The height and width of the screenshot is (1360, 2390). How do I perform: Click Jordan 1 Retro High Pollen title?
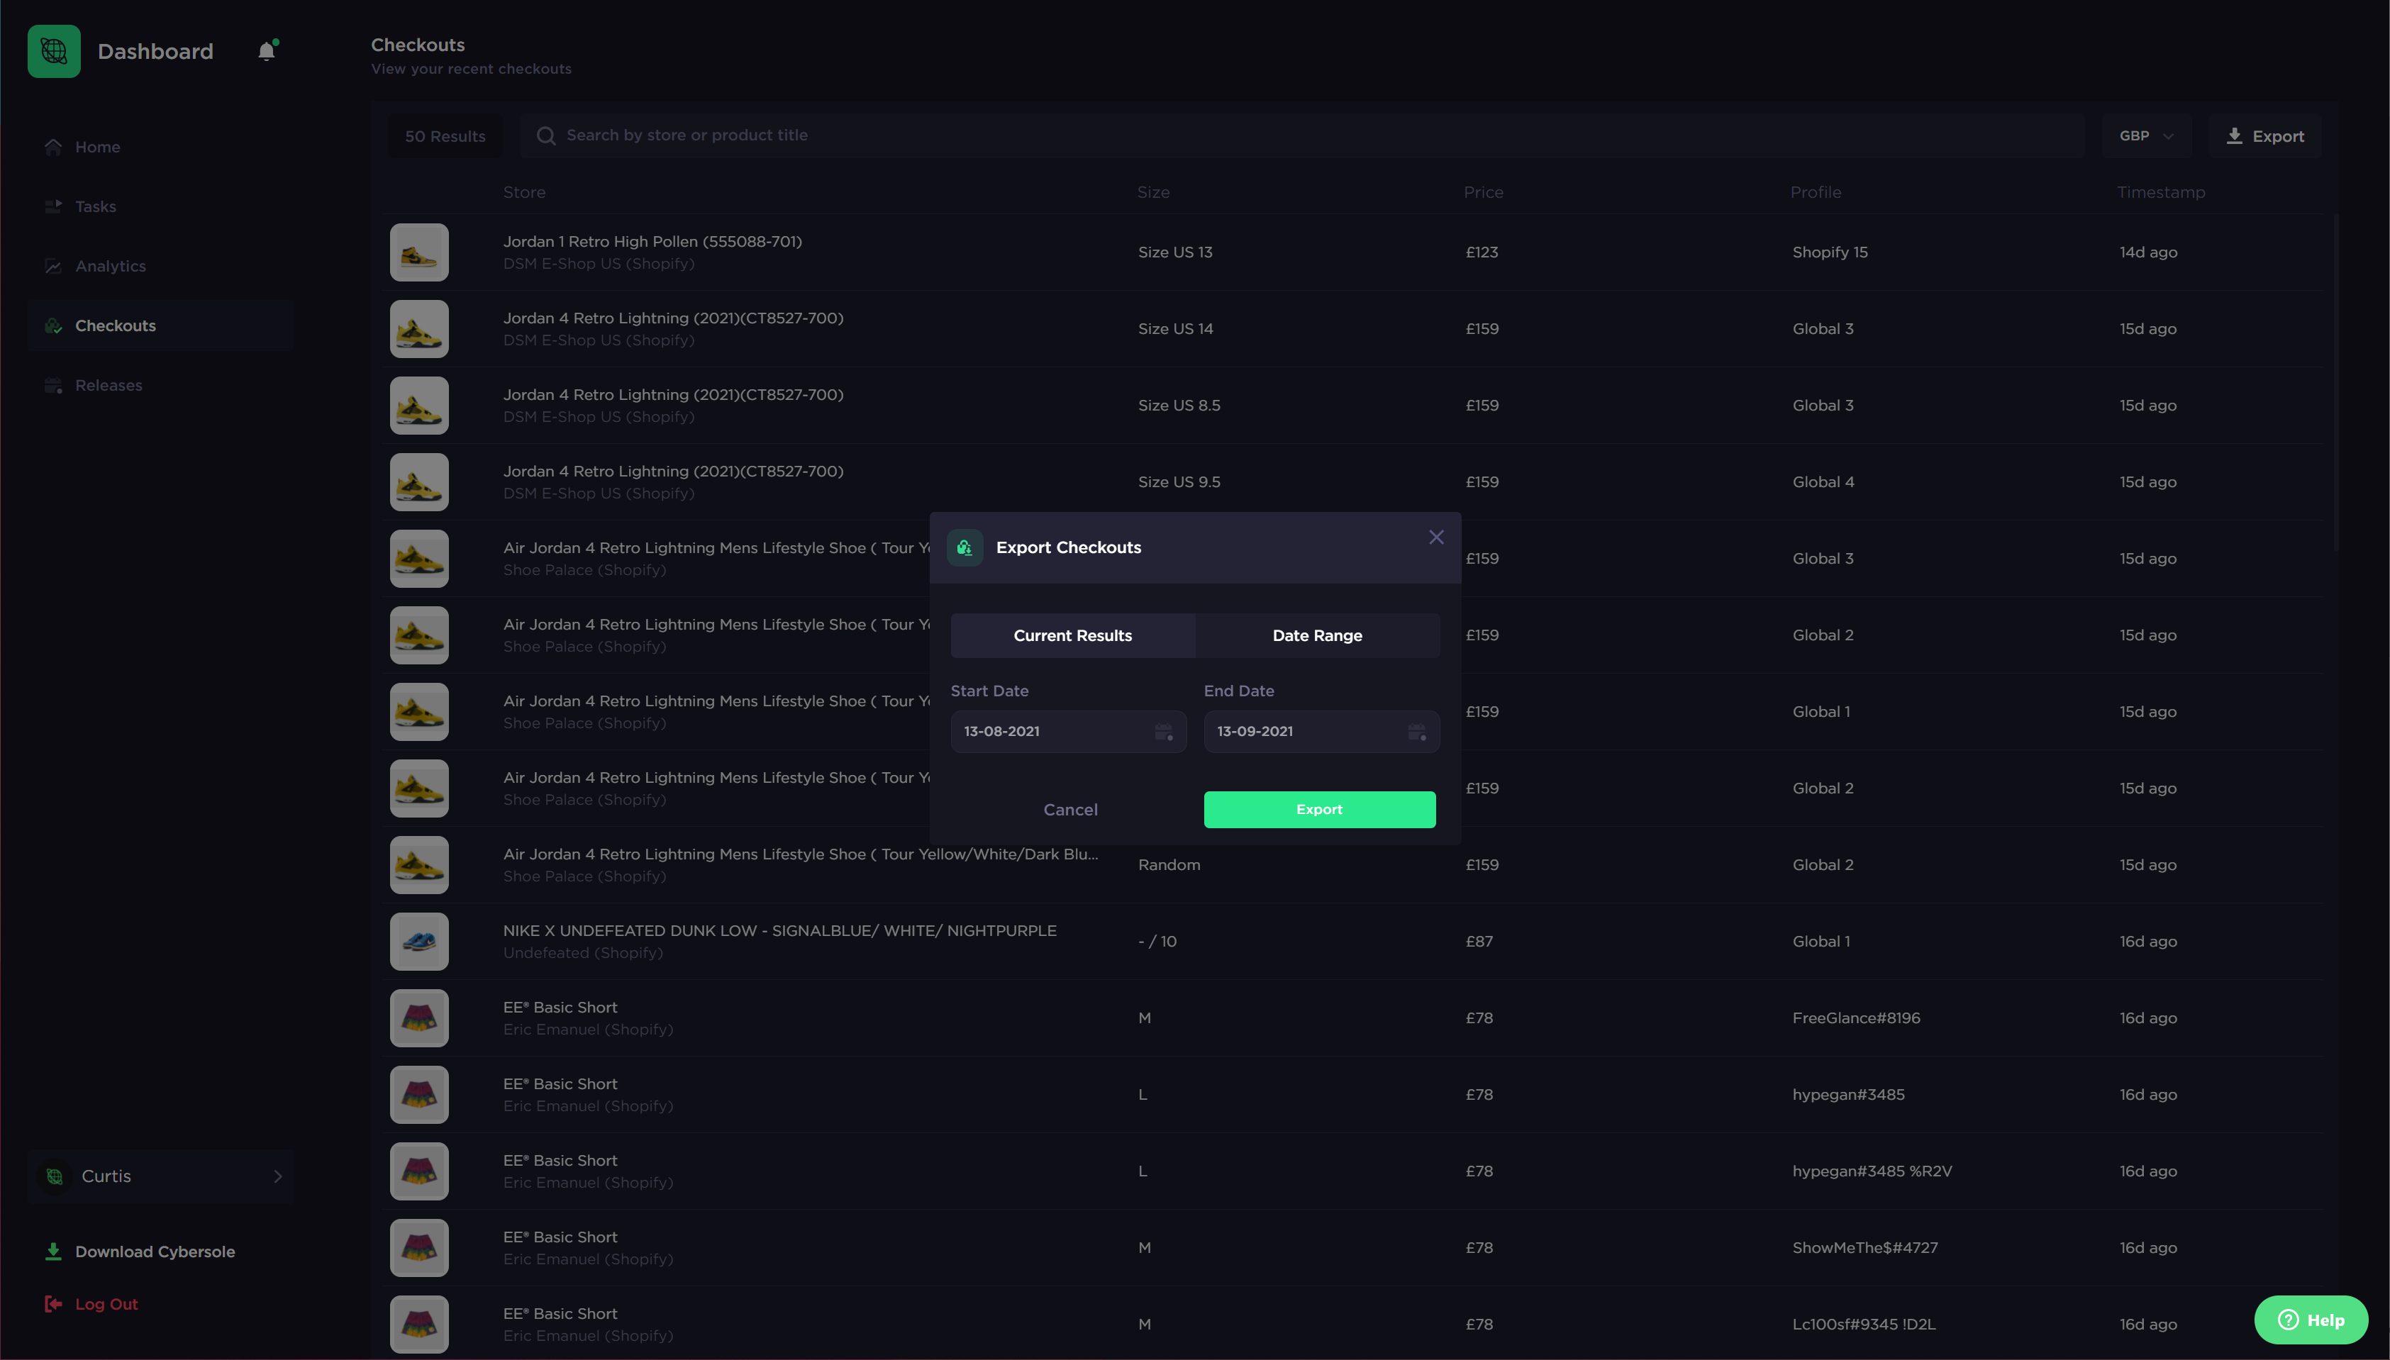tap(652, 241)
